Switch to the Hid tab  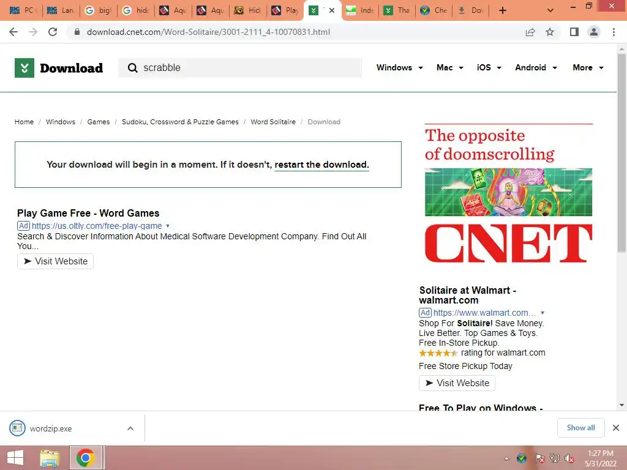[248, 10]
